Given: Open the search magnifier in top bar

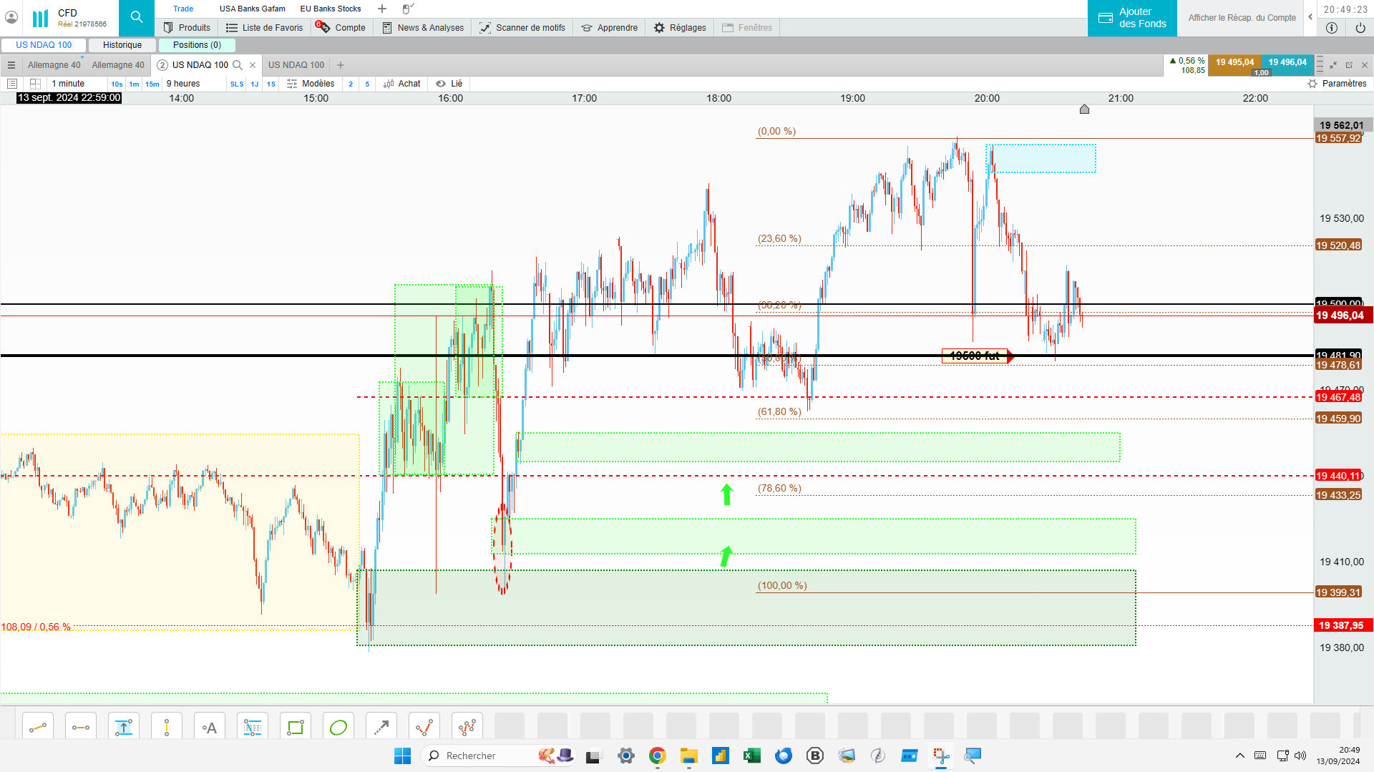Looking at the screenshot, I should (136, 18).
